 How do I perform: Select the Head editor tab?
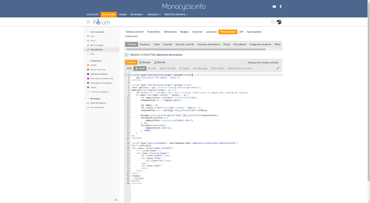pyautogui.click(x=140, y=69)
